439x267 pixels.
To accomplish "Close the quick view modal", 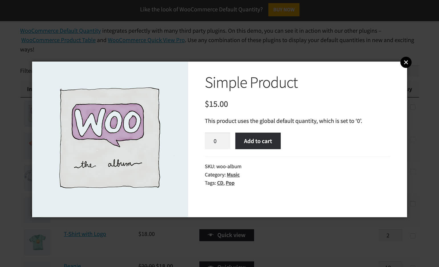I will 406,62.
